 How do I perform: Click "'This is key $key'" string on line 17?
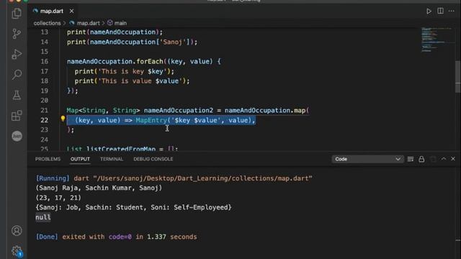pyautogui.click(x=133, y=71)
